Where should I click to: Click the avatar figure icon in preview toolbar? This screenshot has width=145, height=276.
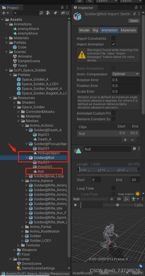(x=134, y=199)
